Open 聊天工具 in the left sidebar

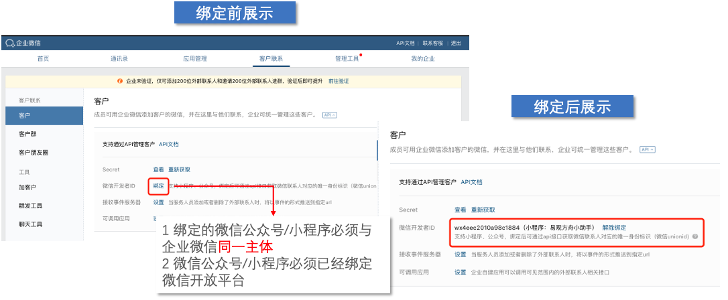[31, 224]
